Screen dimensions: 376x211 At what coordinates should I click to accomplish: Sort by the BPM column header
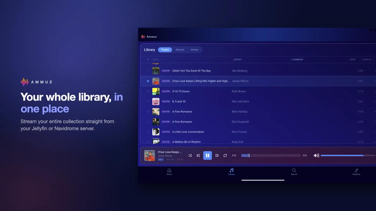pos(353,60)
